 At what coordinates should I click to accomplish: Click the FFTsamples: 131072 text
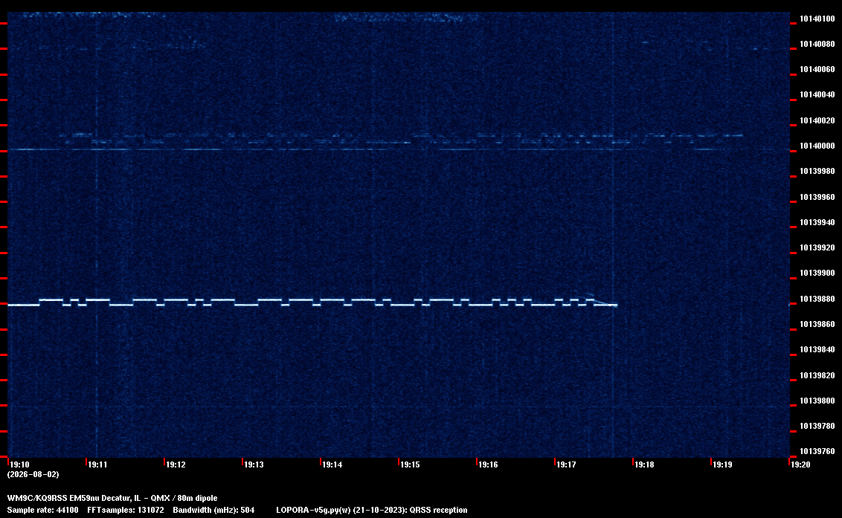[126, 510]
